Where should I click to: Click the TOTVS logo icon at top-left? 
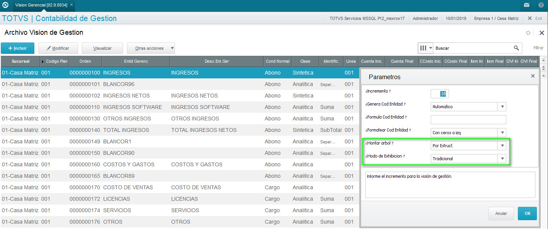pyautogui.click(x=5, y=6)
